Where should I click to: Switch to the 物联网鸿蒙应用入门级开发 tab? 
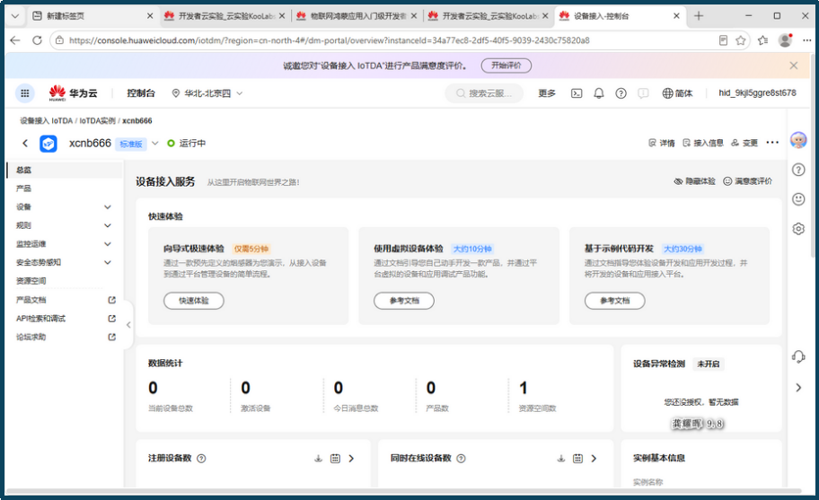coord(357,16)
